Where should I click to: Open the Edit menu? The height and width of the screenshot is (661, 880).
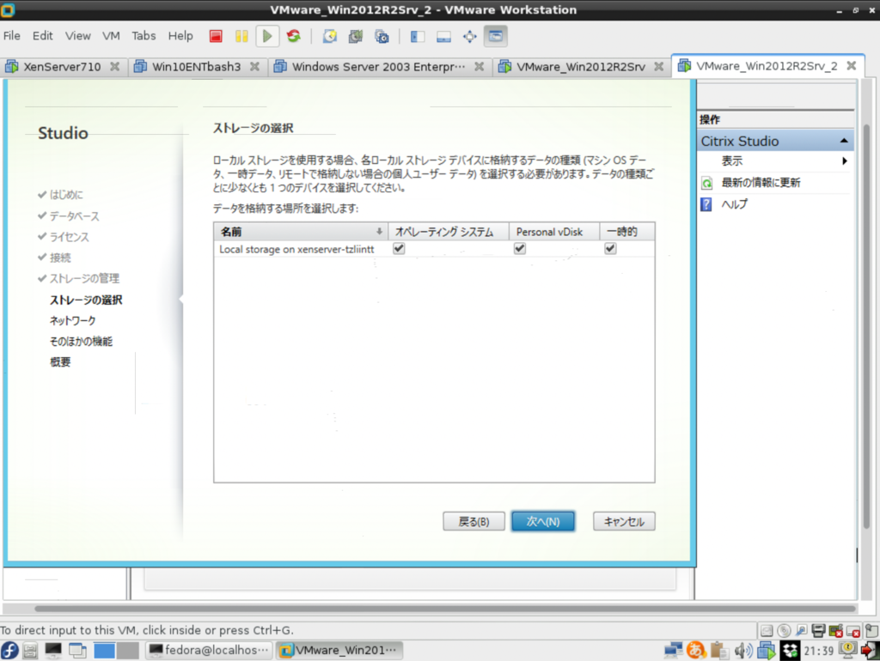43,36
